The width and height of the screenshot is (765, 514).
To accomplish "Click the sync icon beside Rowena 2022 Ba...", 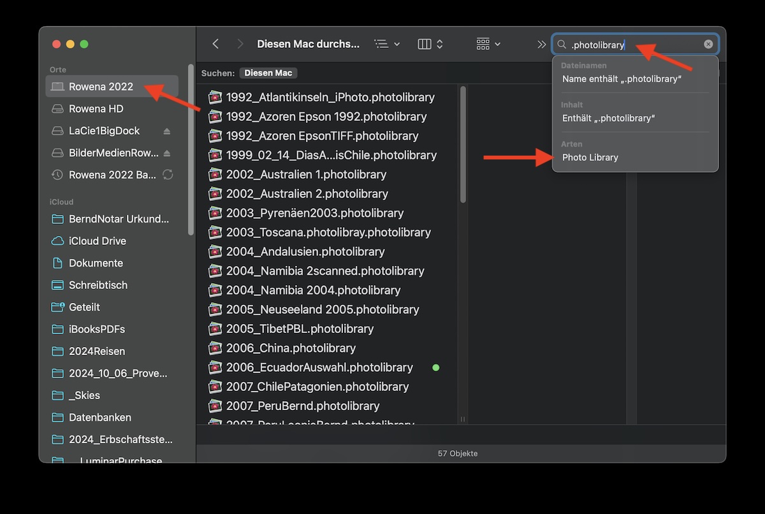I will pos(168,175).
